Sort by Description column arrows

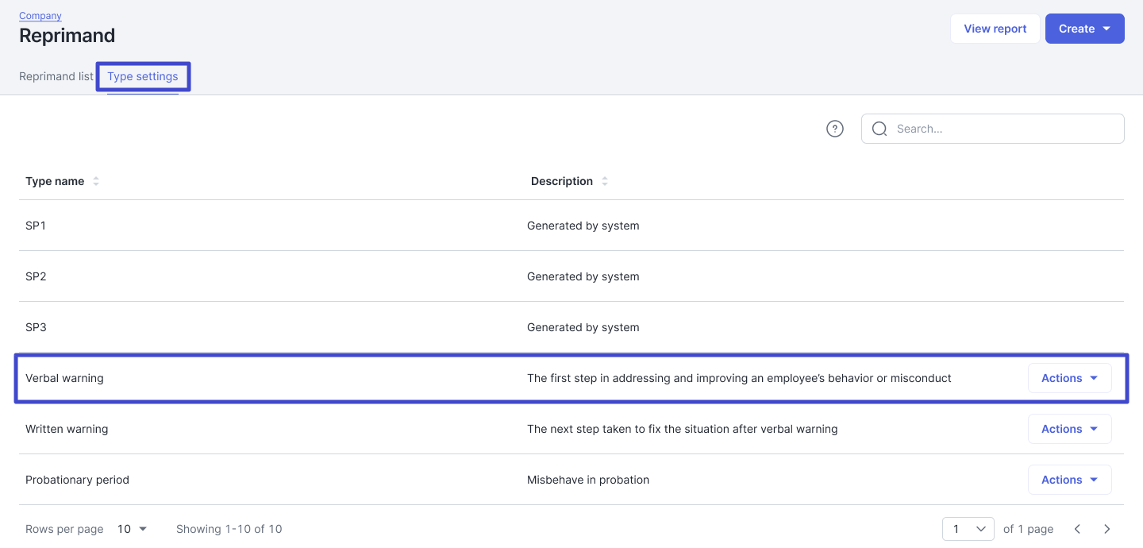(605, 181)
